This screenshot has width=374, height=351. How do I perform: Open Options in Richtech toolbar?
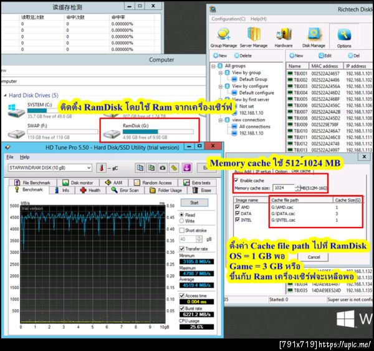344,37
